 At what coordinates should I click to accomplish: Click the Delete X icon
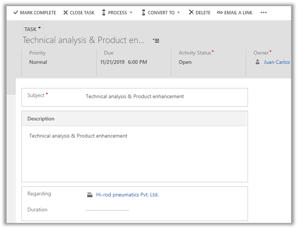(191, 13)
